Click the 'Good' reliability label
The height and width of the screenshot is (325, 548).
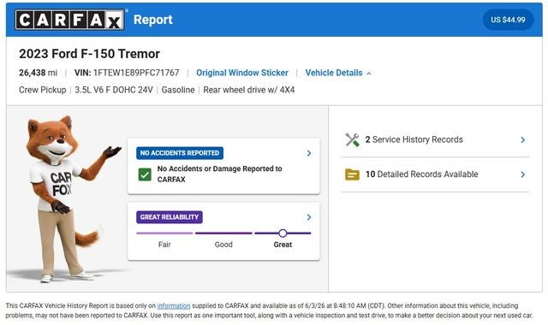223,245
